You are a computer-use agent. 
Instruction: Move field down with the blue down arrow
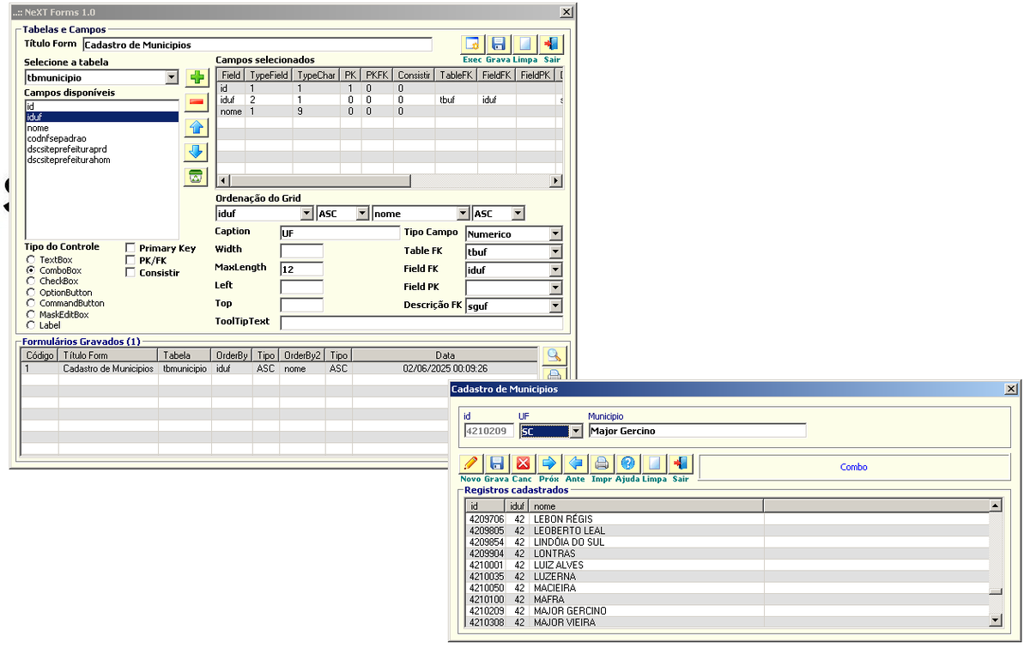[x=197, y=153]
